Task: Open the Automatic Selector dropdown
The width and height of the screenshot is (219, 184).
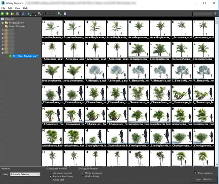Action: point(25,174)
